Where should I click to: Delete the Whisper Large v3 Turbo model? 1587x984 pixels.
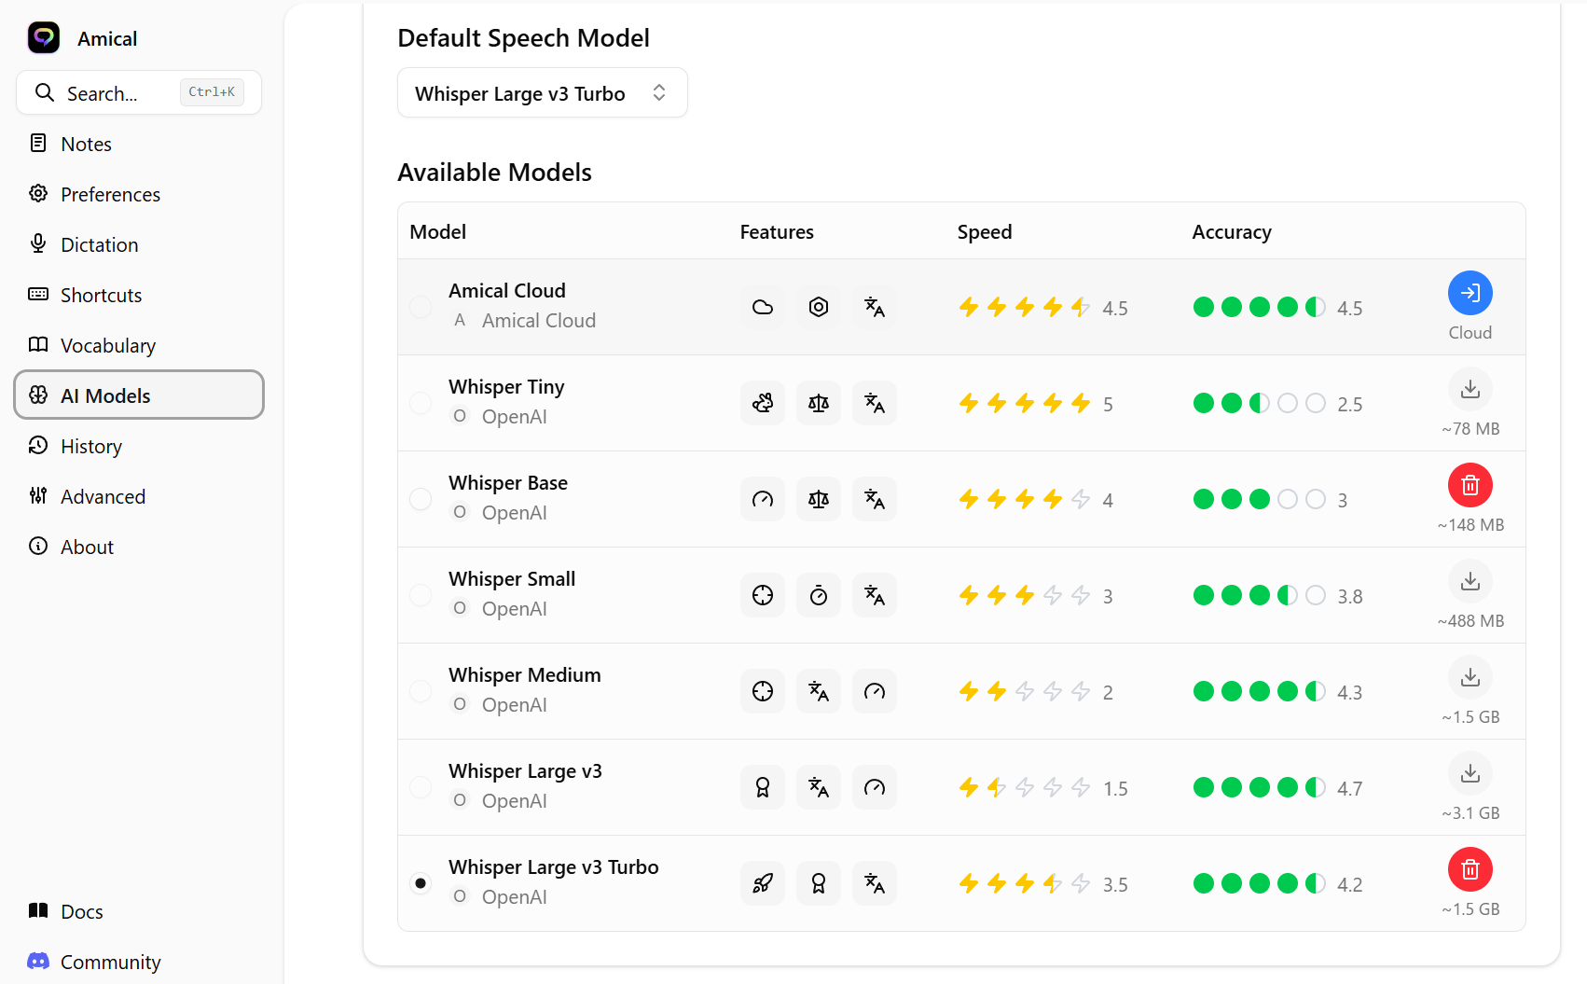(1470, 868)
